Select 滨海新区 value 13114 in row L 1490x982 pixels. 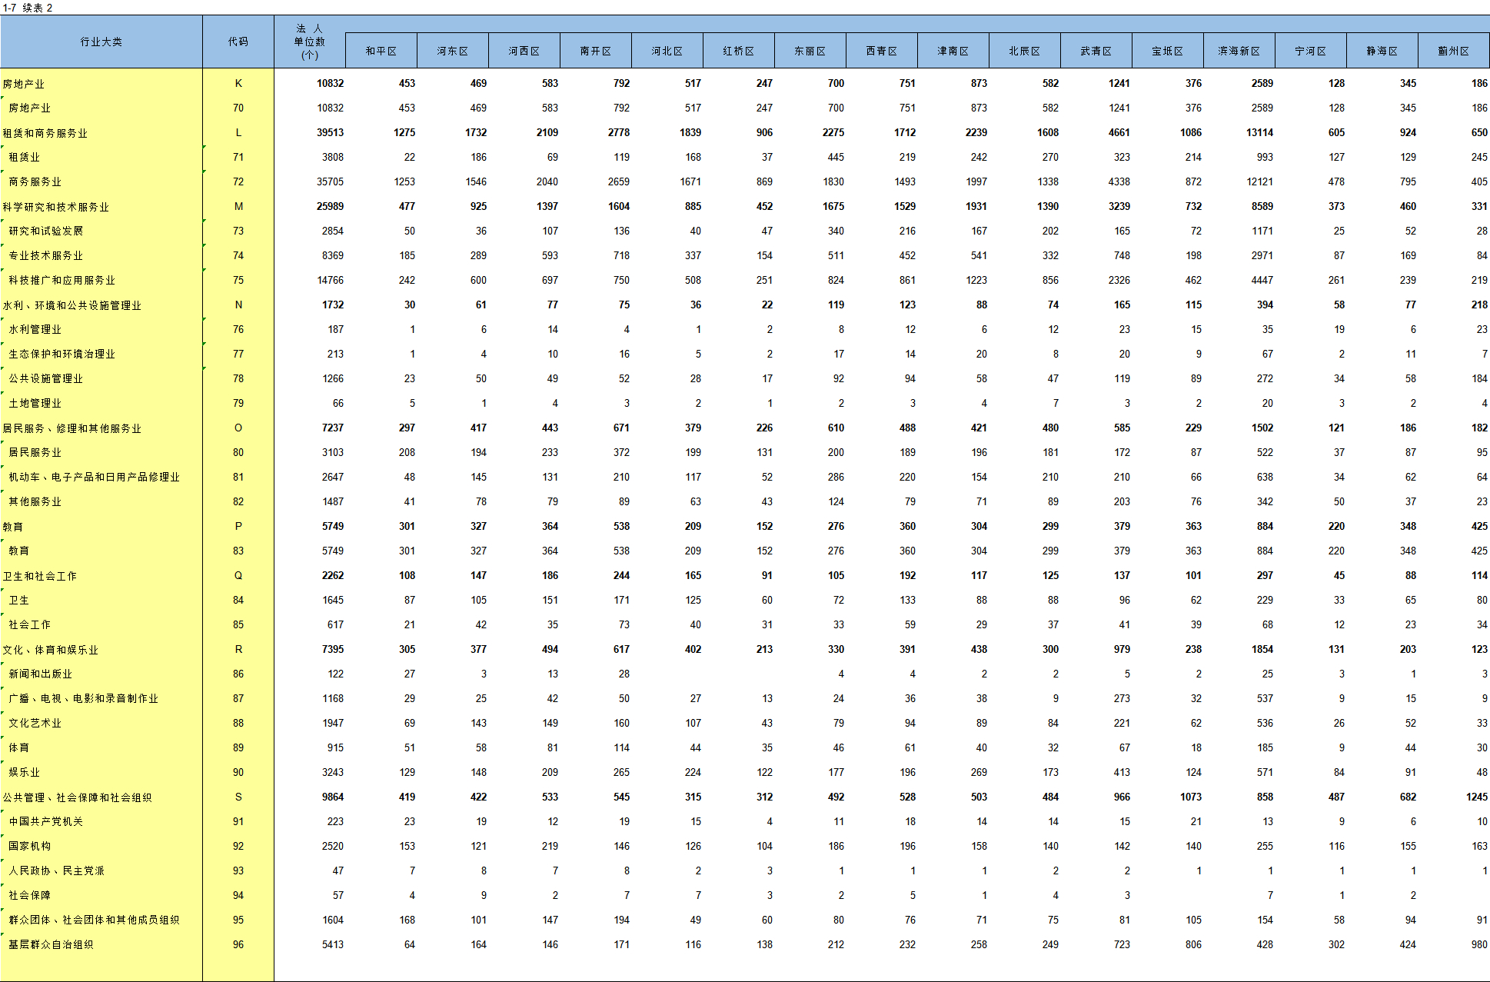tap(1259, 132)
